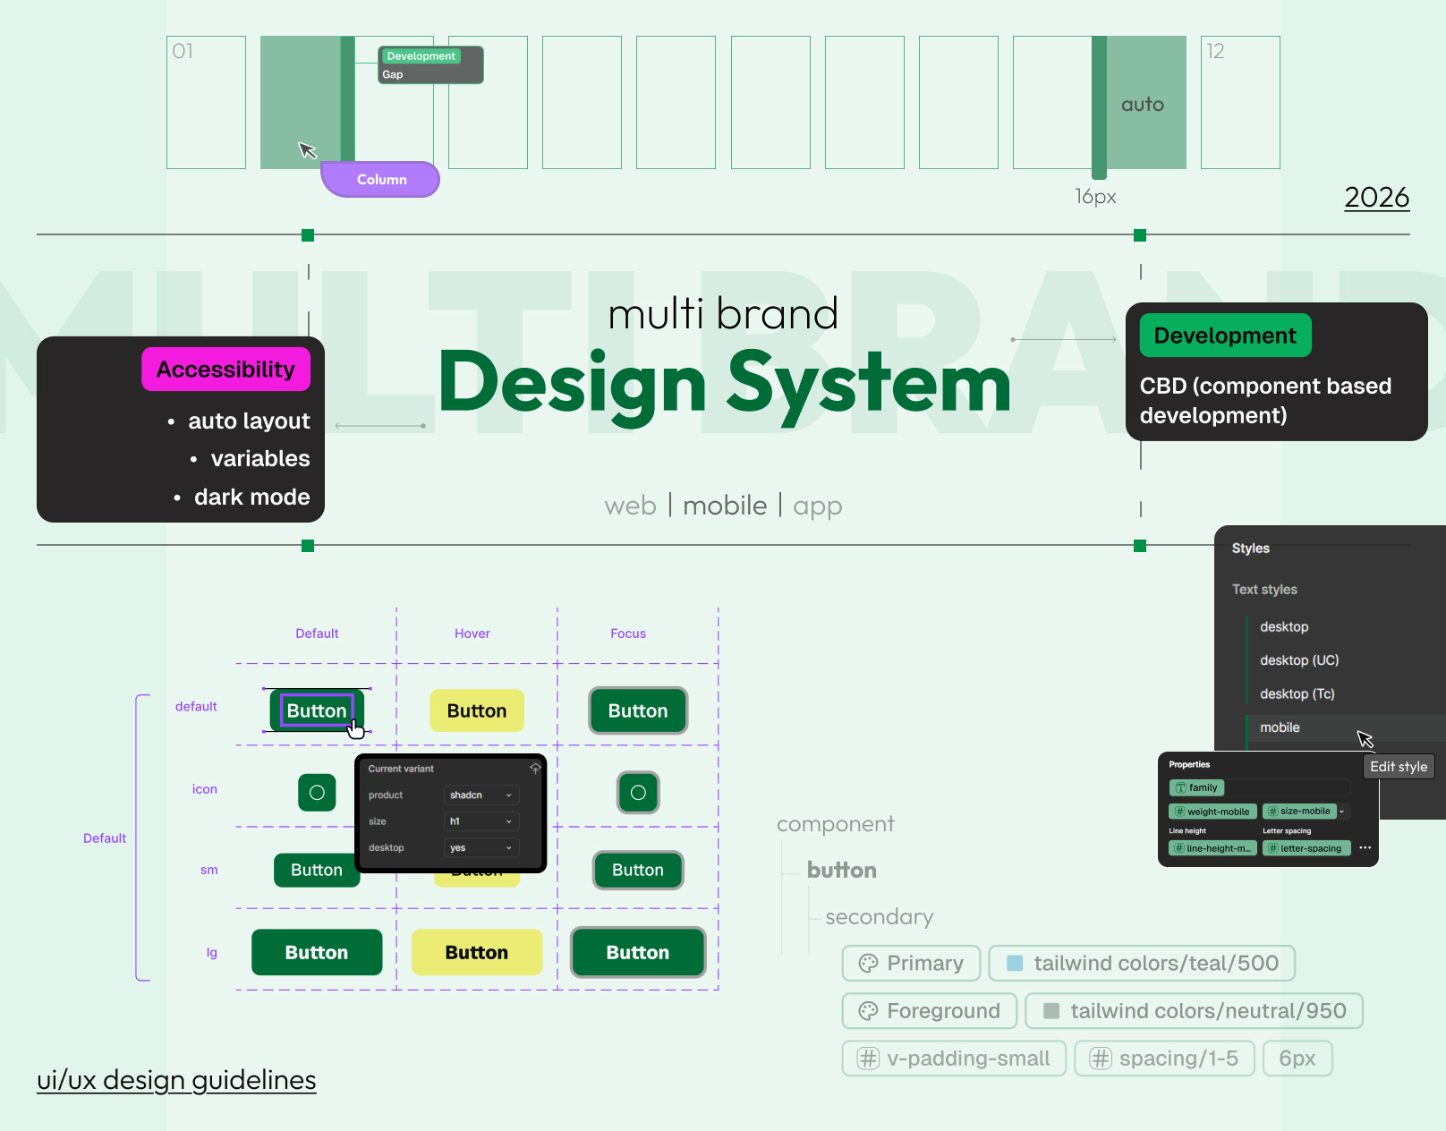Click the weight-mobile variable chip
1446x1131 pixels.
tap(1212, 812)
